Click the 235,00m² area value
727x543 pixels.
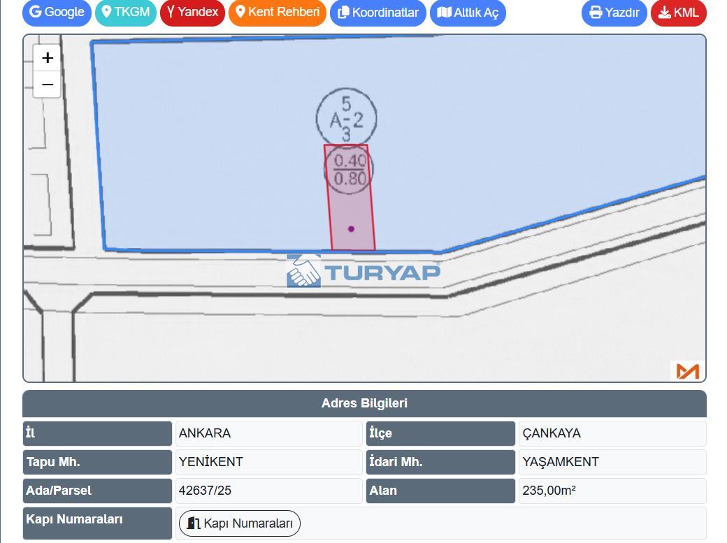[x=549, y=491]
